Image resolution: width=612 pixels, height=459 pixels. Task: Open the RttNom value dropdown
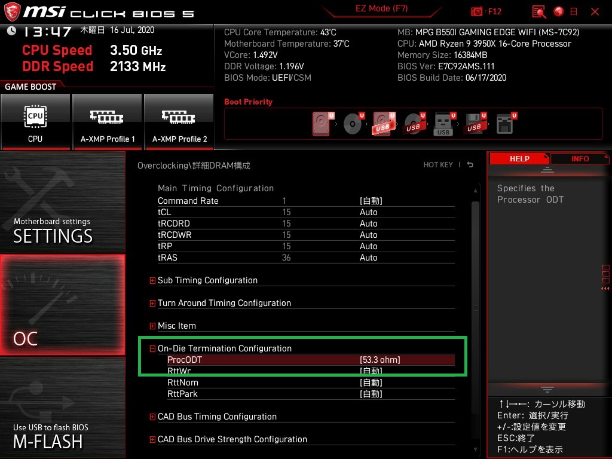(x=371, y=382)
